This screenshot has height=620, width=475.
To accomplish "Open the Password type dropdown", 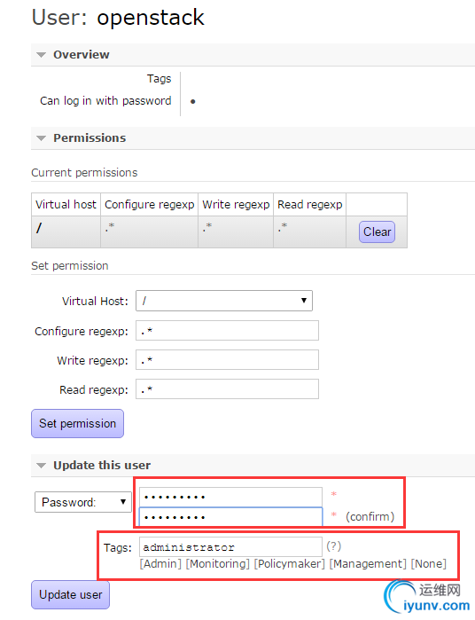I will (x=83, y=502).
